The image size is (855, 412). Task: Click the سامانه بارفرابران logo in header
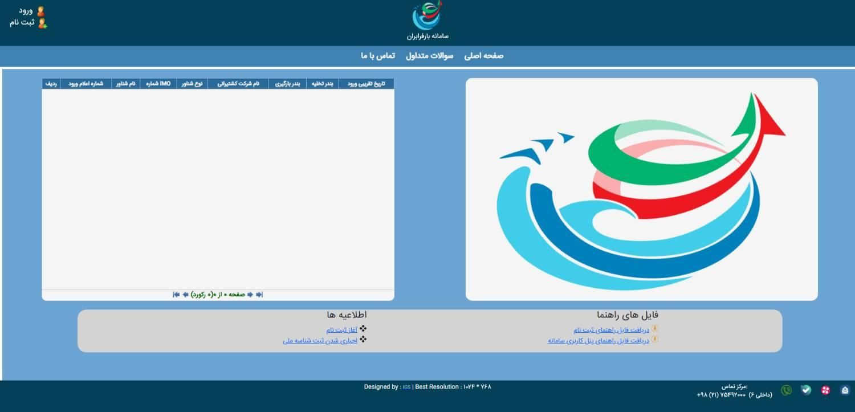click(427, 20)
